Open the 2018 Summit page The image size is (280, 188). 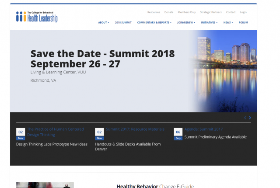(x=123, y=22)
